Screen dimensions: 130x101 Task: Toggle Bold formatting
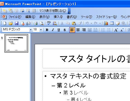[x=47, y=30]
